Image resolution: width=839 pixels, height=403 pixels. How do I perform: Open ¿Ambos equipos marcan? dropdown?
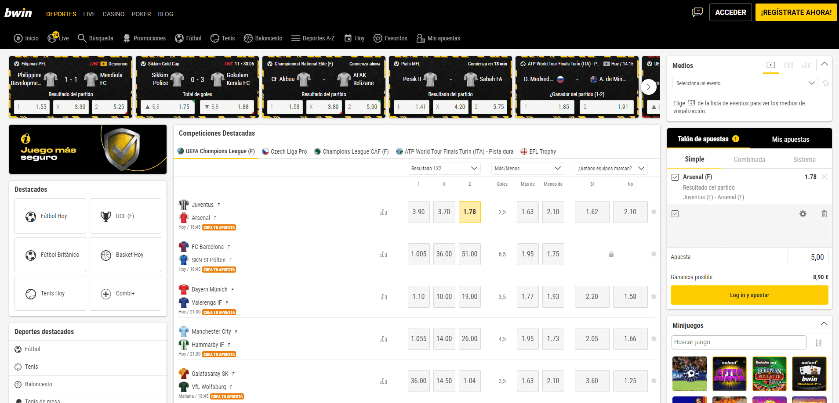tap(611, 169)
